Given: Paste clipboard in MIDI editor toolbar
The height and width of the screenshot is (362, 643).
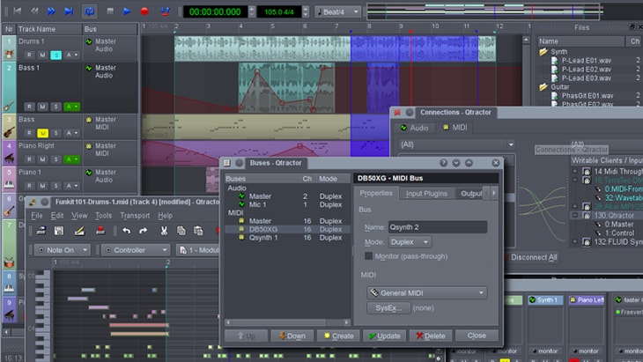Looking at the screenshot, I should click(x=198, y=231).
